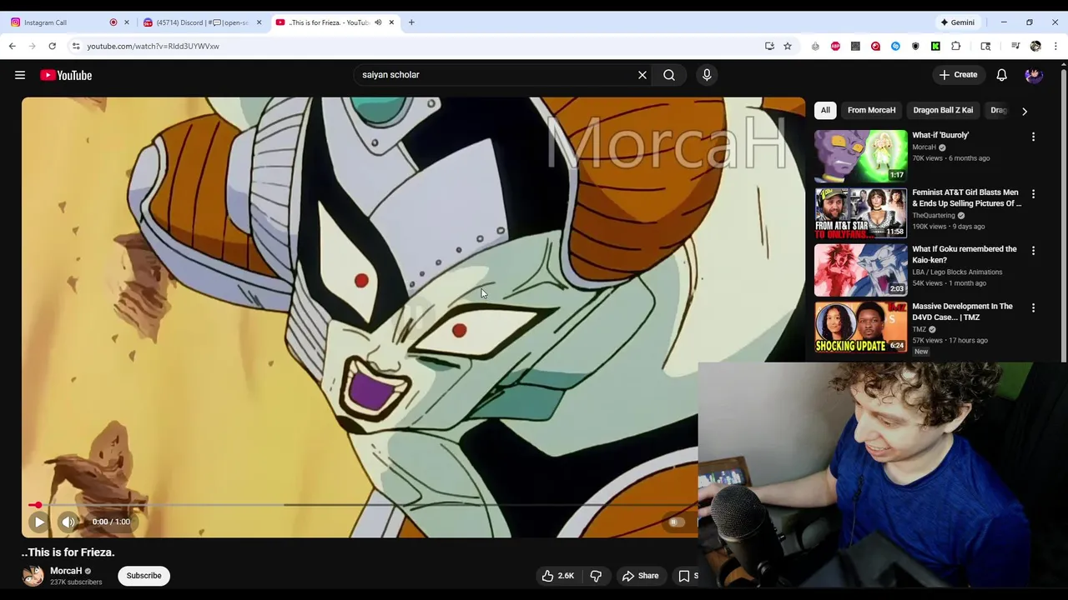The height and width of the screenshot is (600, 1068).
Task: Open a new browser tab
Action: 411,22
